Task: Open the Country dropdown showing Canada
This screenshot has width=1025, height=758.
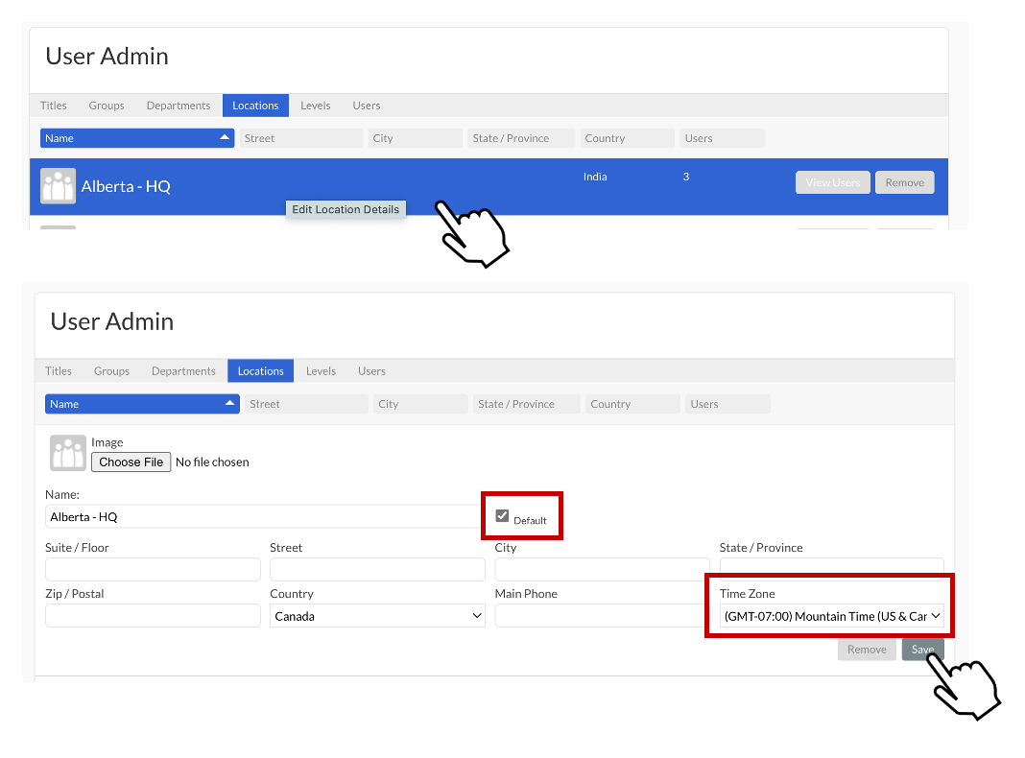Action: 377,616
